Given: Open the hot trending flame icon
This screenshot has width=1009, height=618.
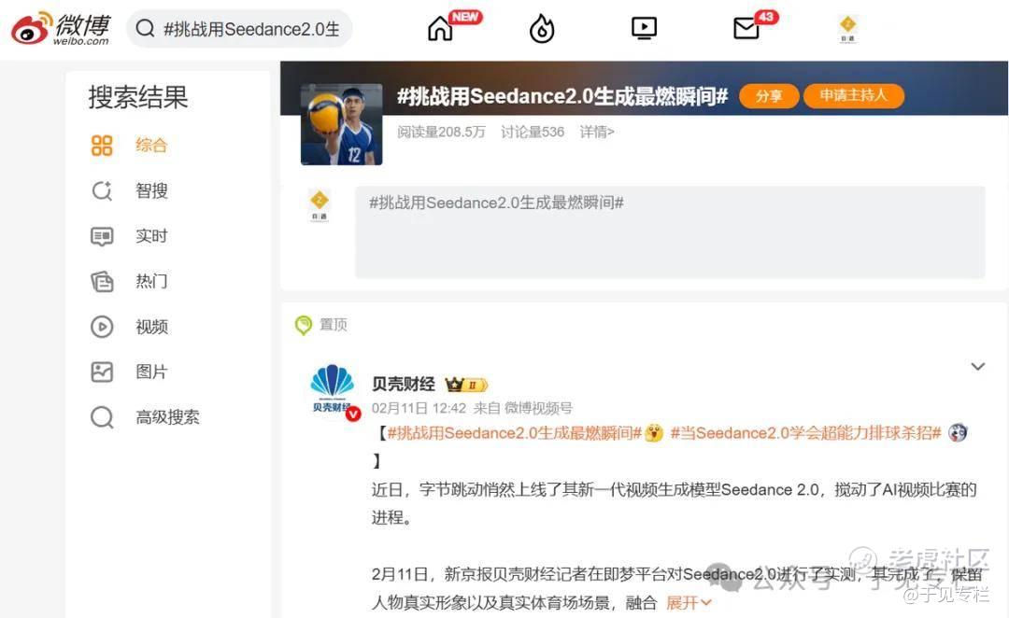Looking at the screenshot, I should point(542,28).
